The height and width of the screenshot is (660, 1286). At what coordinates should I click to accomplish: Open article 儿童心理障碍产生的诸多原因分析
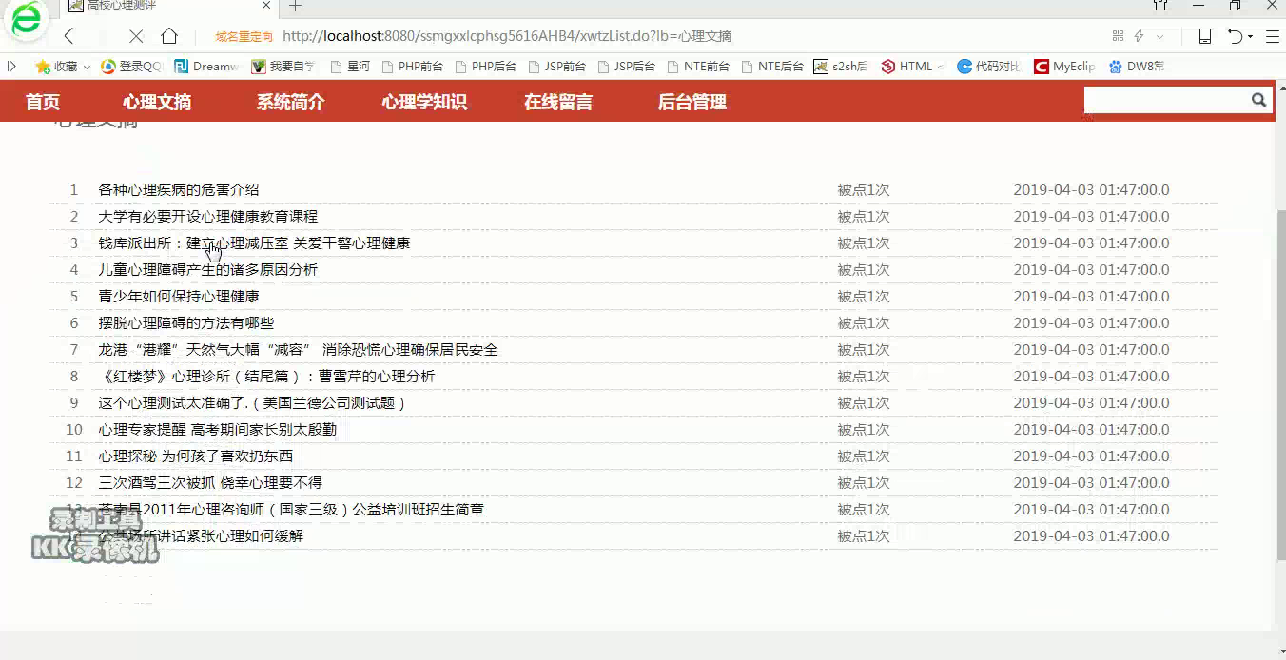[208, 269]
